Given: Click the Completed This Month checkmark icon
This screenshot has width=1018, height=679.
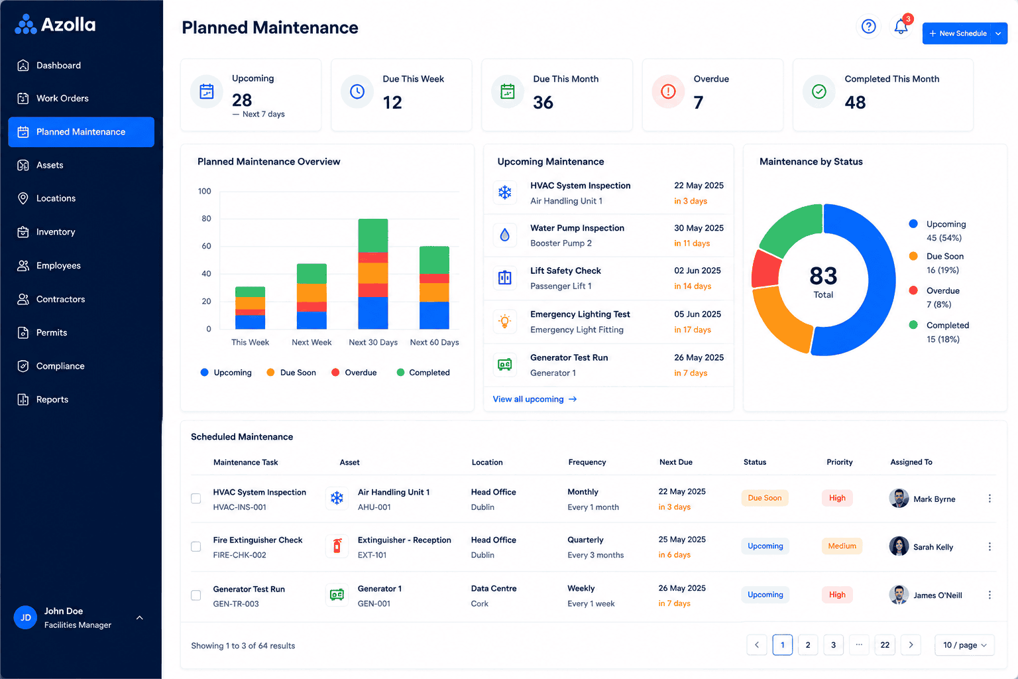Looking at the screenshot, I should [x=819, y=92].
